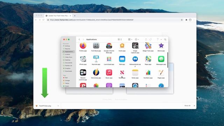Click the Finder vertical scrollbar
224x126 pixels.
[x=168, y=60]
